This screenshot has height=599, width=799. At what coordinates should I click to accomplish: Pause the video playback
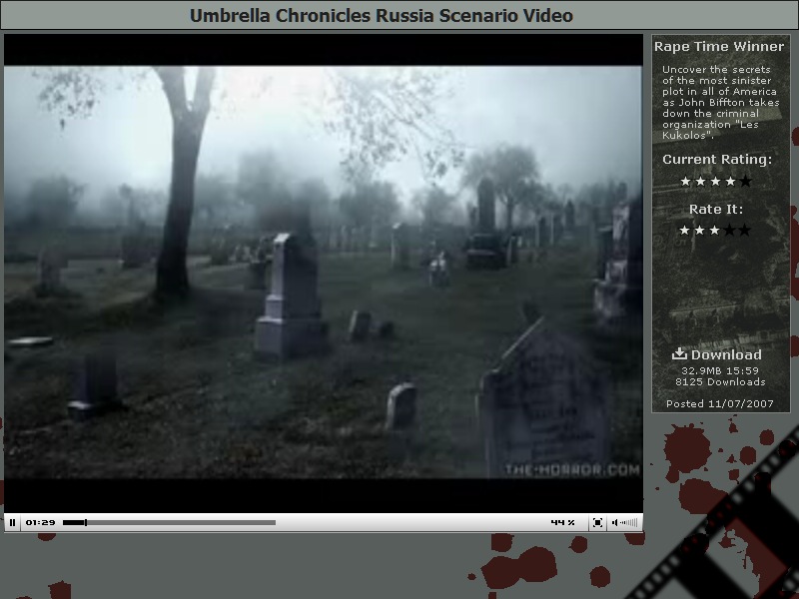click(x=13, y=522)
